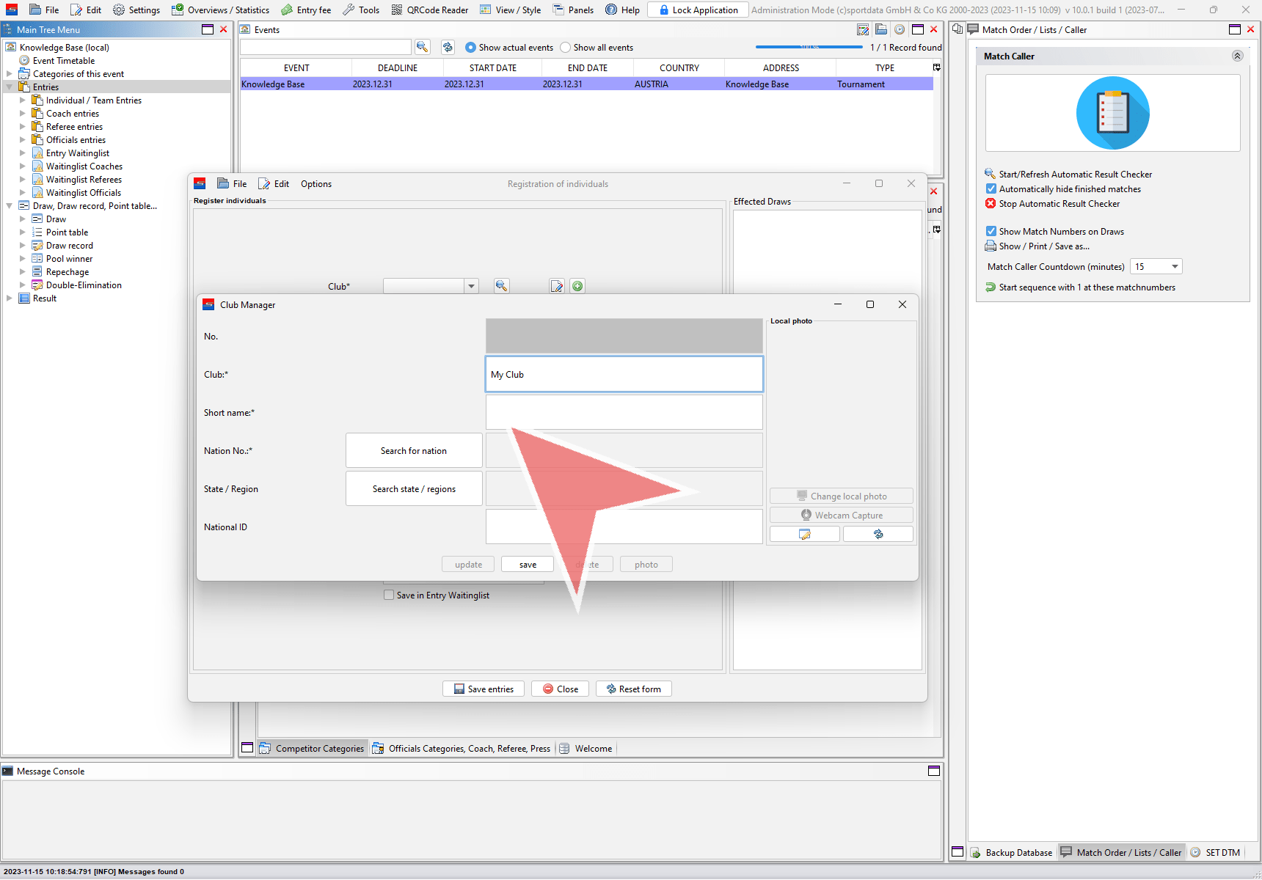1262x880 pixels.
Task: Click the open-folder icon in Events header
Action: (881, 30)
